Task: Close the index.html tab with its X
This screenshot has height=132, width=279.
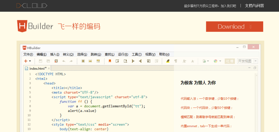Action: (x=49, y=68)
